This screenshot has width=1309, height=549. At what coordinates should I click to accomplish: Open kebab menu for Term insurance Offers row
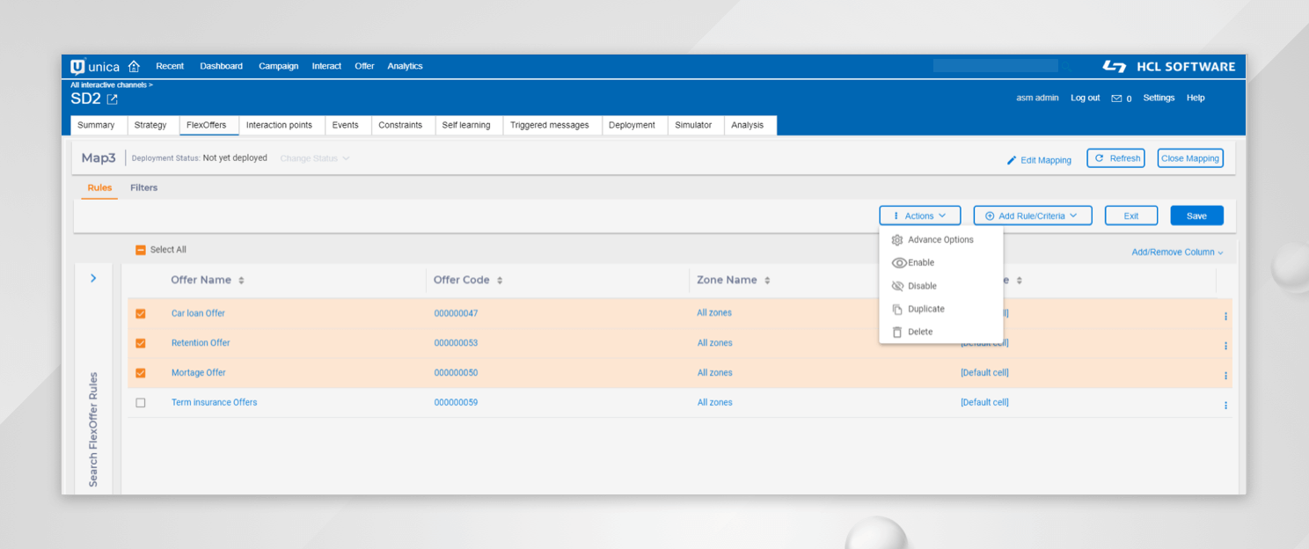coord(1225,406)
